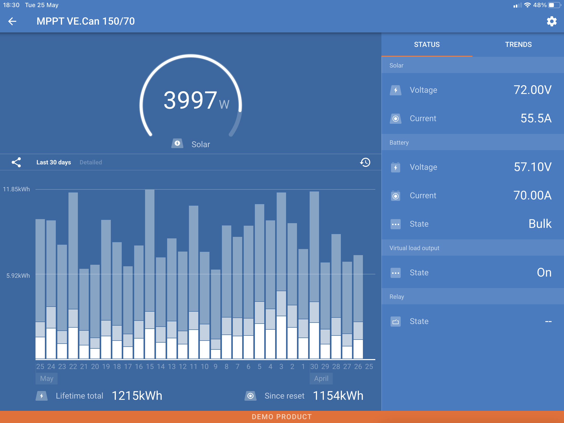Open the history clock icon

point(365,162)
